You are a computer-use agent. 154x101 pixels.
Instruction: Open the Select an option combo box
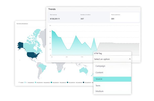[112, 59]
